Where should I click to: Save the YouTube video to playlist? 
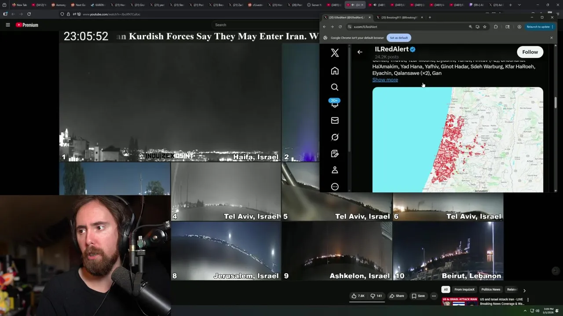pyautogui.click(x=418, y=296)
